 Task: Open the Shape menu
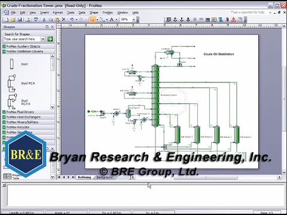(x=94, y=13)
